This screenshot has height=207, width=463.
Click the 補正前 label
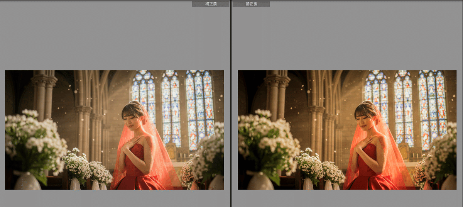(x=211, y=4)
